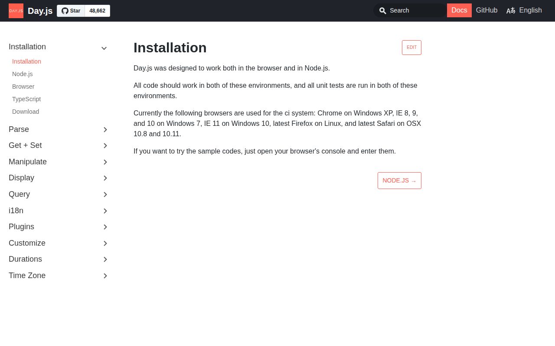Click the Customize section label

tap(27, 243)
